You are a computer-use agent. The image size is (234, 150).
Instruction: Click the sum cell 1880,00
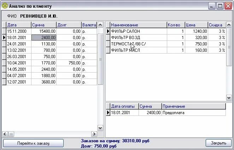44,75
